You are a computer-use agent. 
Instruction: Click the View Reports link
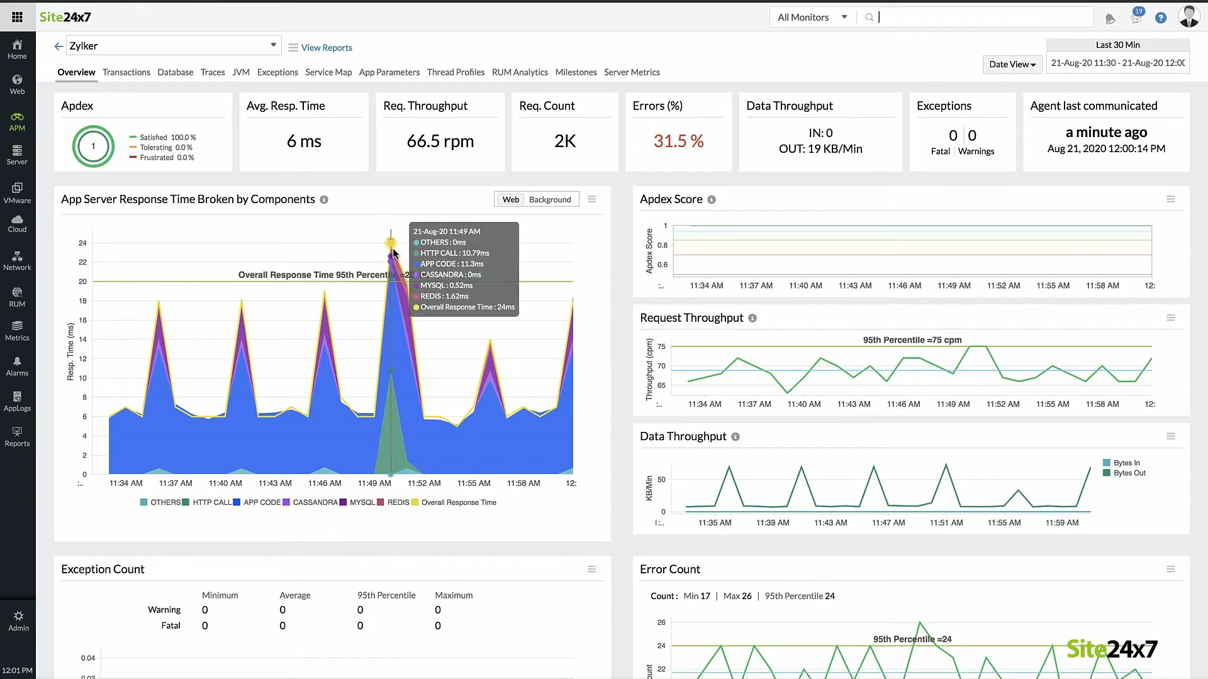[x=327, y=48]
